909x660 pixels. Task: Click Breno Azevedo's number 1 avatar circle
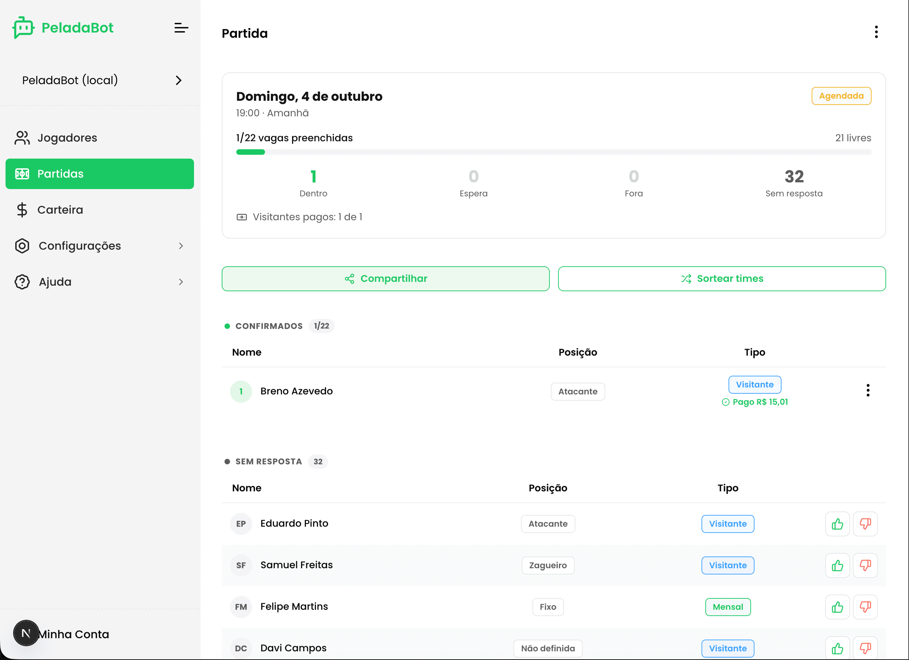[241, 392]
